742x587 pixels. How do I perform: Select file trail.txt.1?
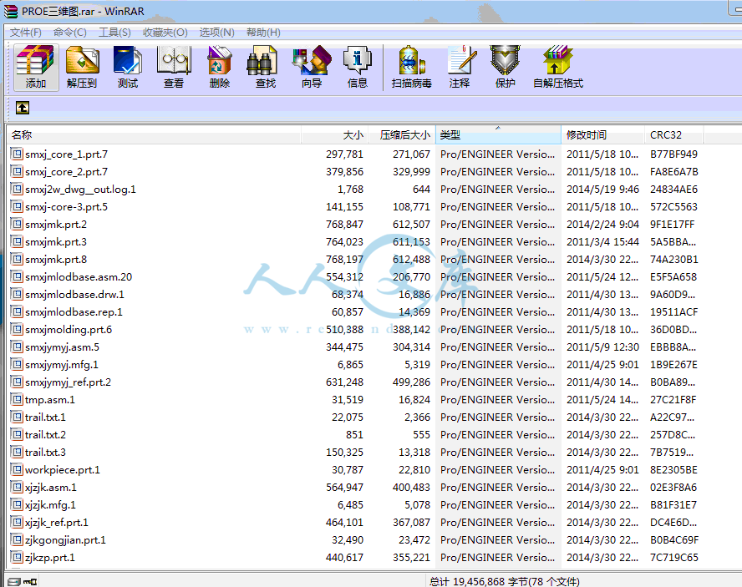(x=45, y=417)
